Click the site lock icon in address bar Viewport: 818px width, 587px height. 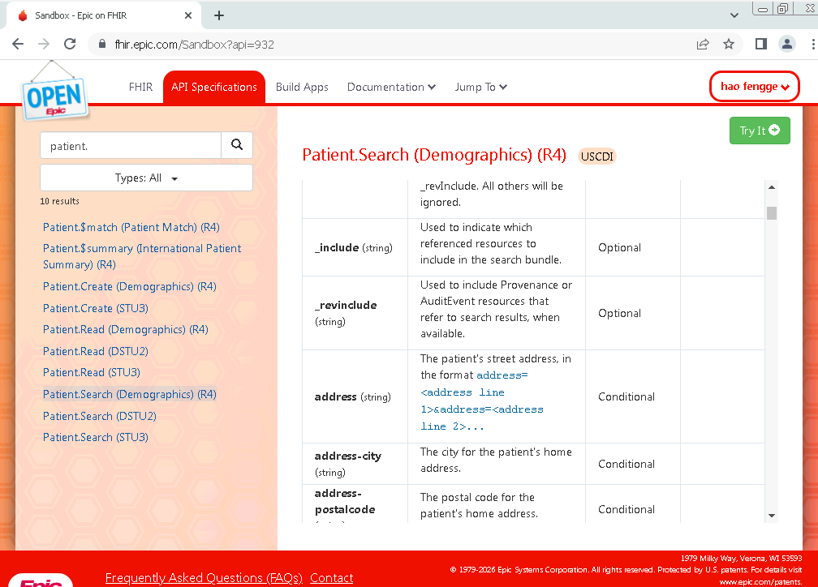coord(103,45)
